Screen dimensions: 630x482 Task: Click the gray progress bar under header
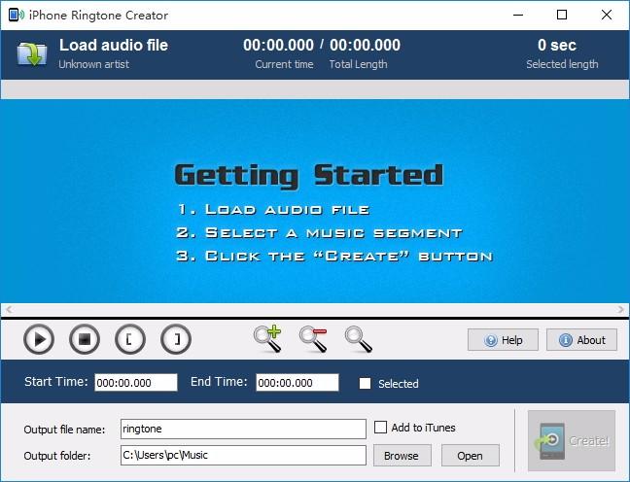click(315, 89)
